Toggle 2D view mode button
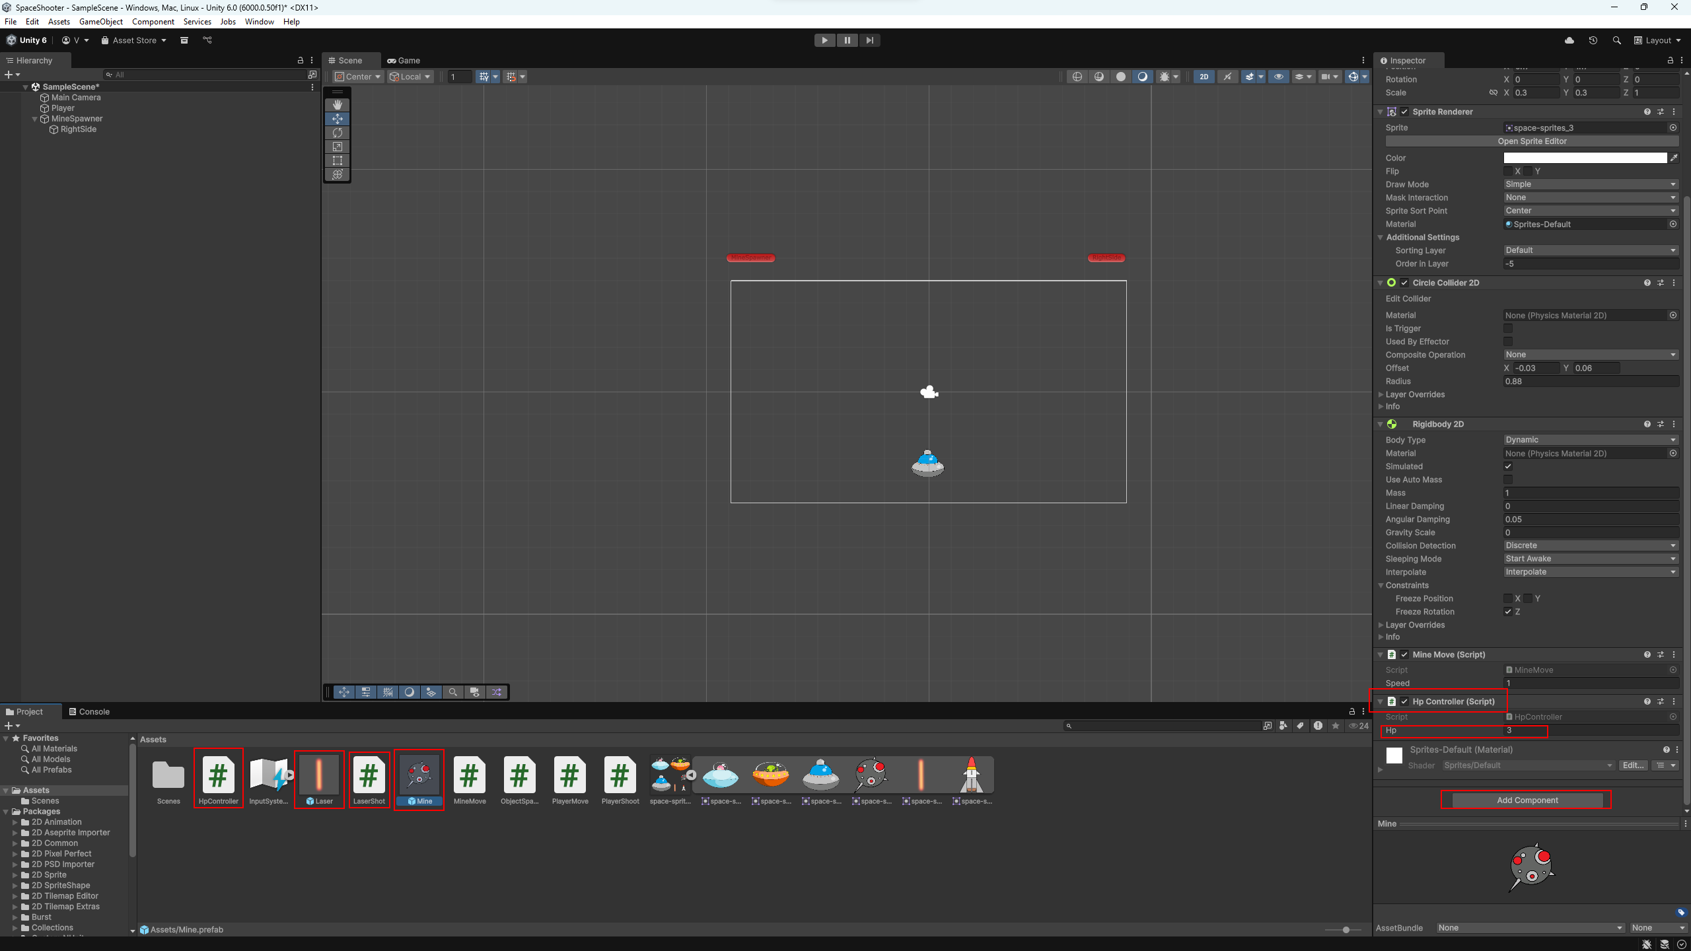The width and height of the screenshot is (1691, 951). 1204,77
